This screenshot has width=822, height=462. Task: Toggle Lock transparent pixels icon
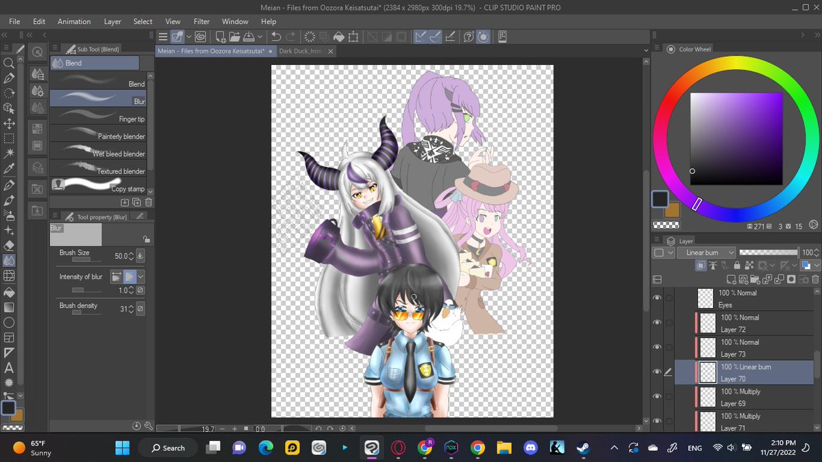[749, 265]
